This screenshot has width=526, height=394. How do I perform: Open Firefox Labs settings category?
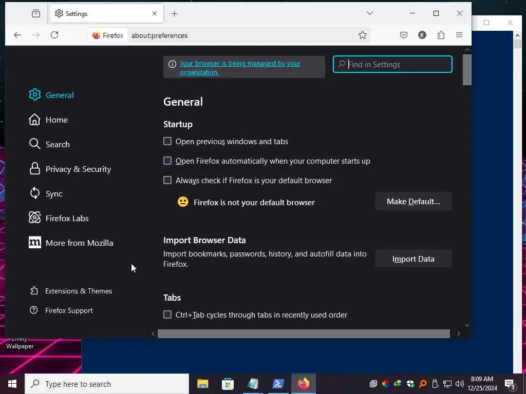[x=59, y=219]
